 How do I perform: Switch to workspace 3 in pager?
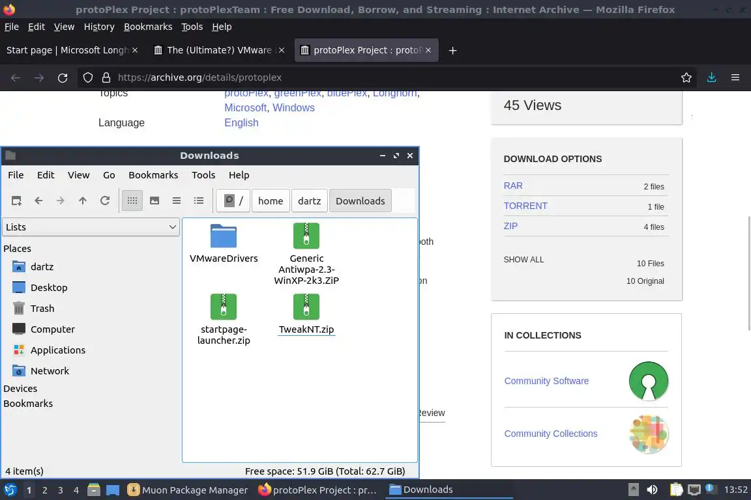pyautogui.click(x=61, y=490)
